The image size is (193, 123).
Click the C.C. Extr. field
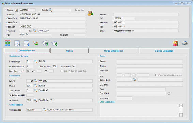coord(150,85)
